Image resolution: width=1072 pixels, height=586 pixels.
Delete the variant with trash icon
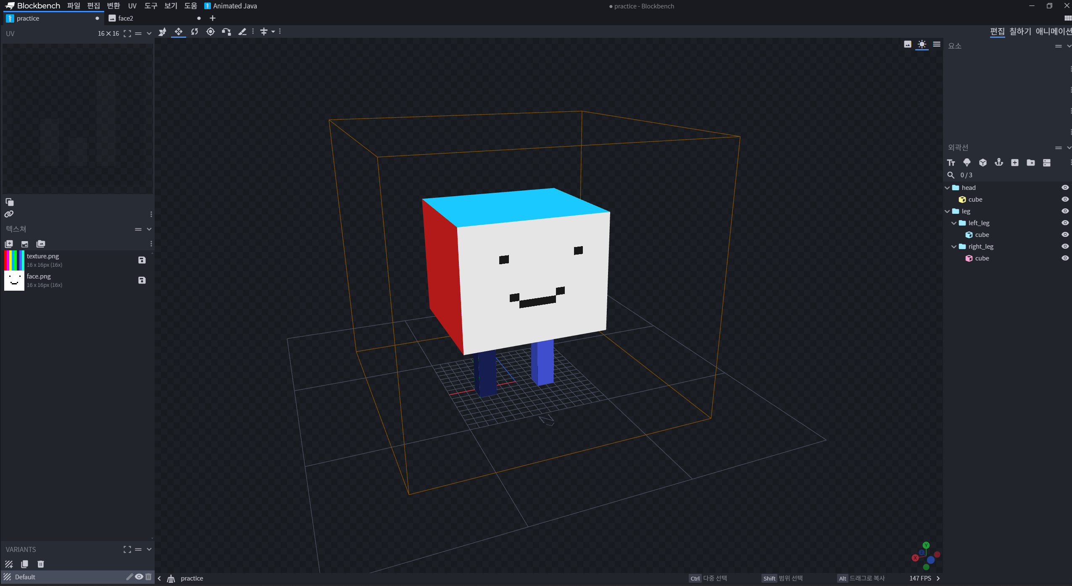(x=41, y=564)
